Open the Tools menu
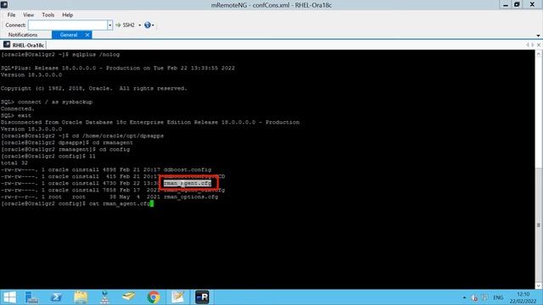 coord(48,15)
